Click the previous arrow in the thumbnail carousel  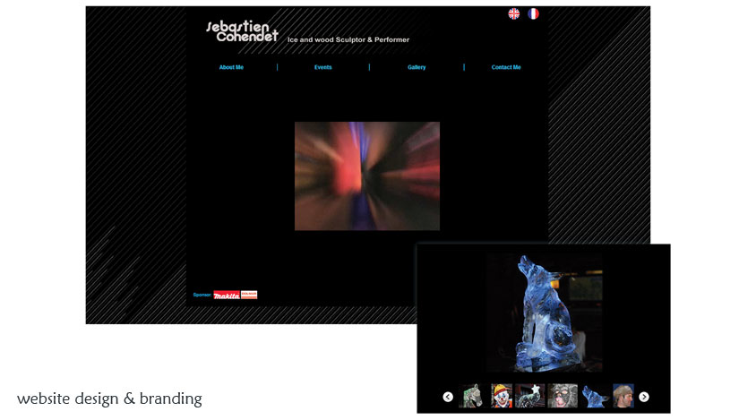tap(448, 397)
